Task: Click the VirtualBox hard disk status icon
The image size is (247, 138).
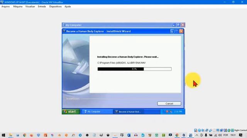Action: [196, 130]
